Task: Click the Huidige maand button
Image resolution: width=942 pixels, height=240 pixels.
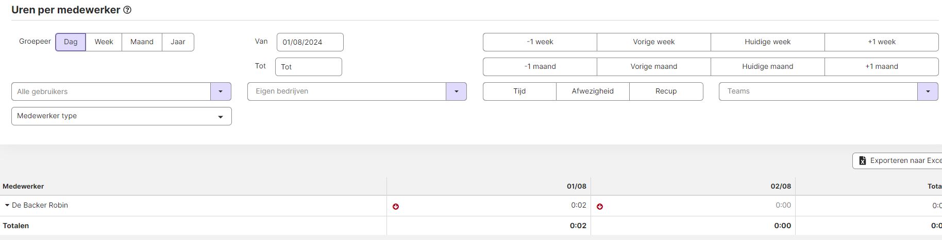Action: 767,67
